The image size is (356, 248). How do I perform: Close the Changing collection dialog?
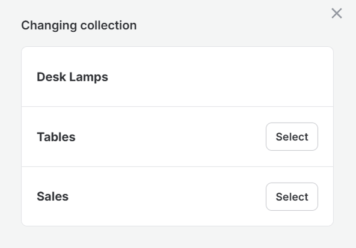click(x=337, y=13)
